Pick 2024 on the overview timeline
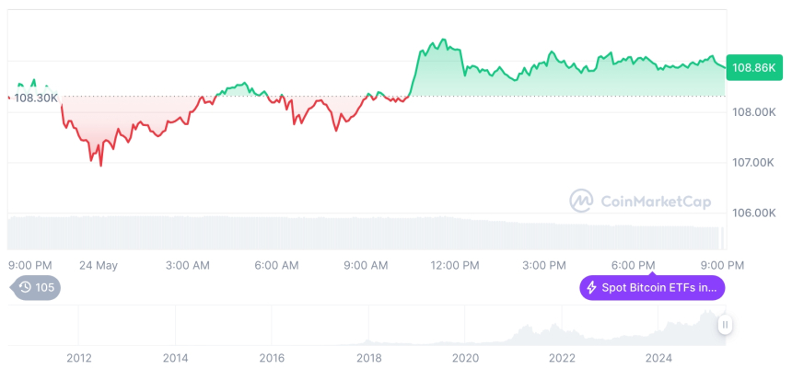This screenshot has width=792, height=369. tap(658, 358)
